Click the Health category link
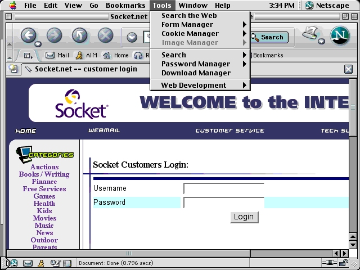360x270 pixels. point(44,204)
